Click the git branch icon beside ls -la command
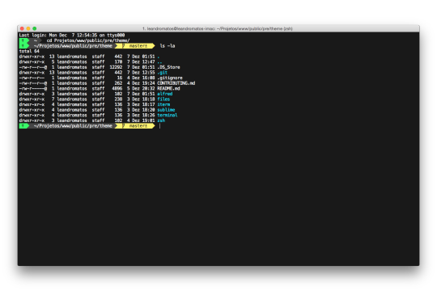Viewport: 437px width, 291px height. coord(124,45)
